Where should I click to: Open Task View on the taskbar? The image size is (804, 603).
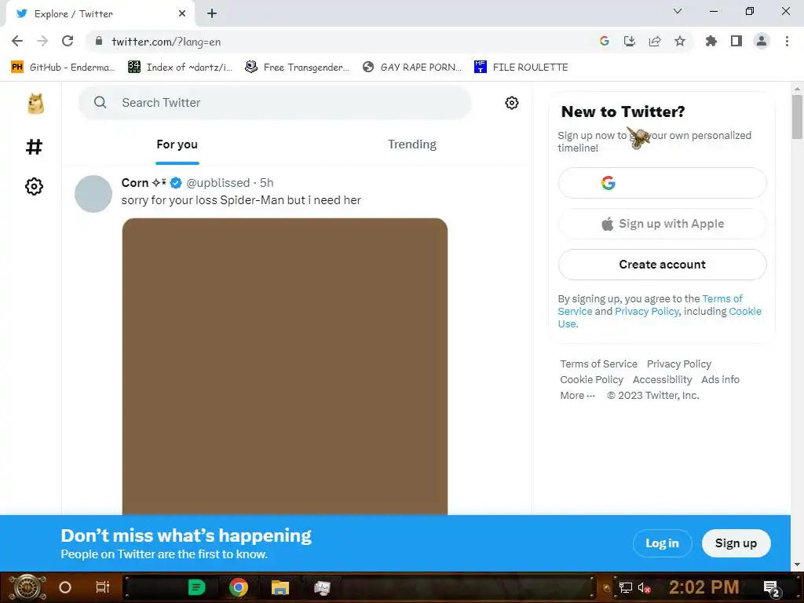click(103, 587)
